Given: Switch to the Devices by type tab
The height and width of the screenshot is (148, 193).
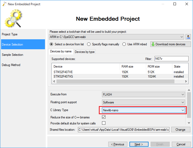Looking at the screenshot, I should click(x=84, y=52).
